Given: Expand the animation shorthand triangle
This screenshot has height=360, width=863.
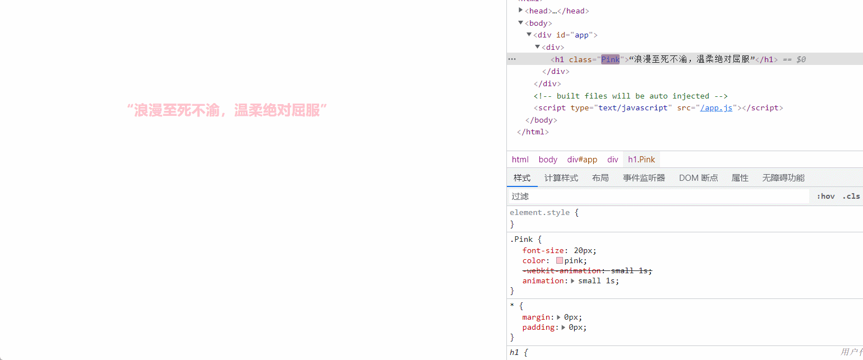Looking at the screenshot, I should (x=573, y=281).
